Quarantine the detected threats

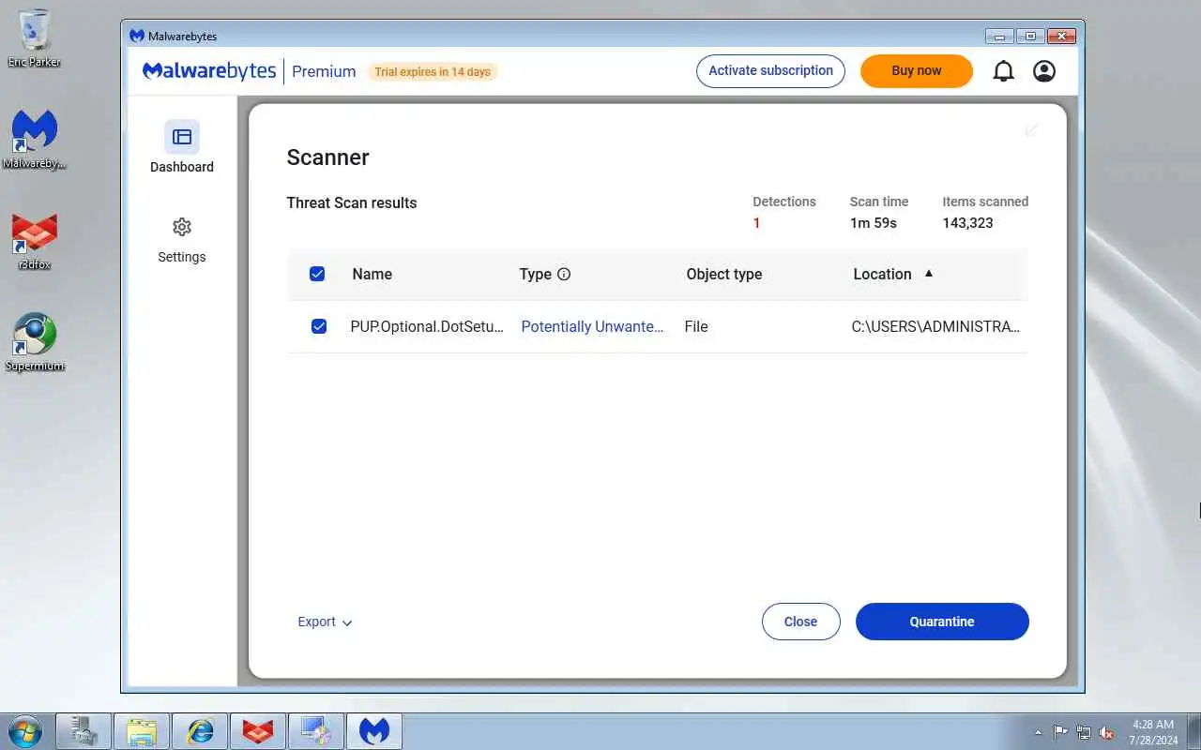942,622
